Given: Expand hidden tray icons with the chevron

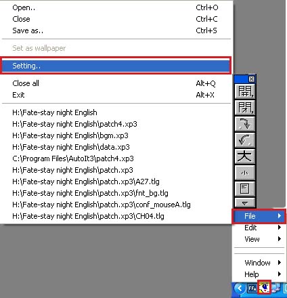Looking at the screenshot, I should coord(240,289).
